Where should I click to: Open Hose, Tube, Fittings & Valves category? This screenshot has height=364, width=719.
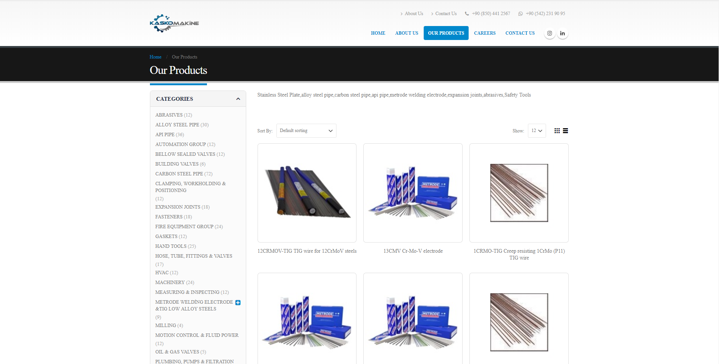[194, 256]
